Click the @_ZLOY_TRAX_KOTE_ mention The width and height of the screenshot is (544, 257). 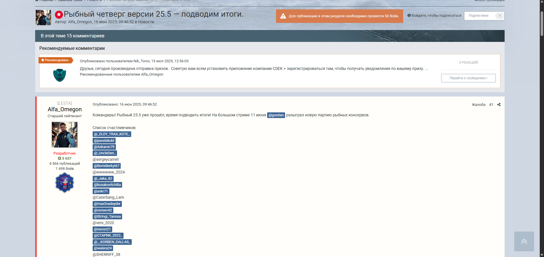tap(112, 134)
